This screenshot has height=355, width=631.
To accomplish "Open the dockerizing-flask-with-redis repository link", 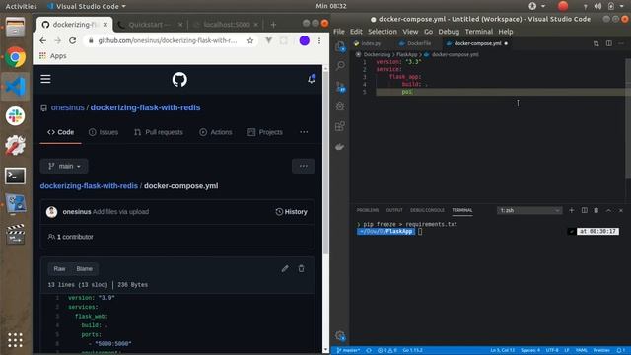I will (145, 107).
